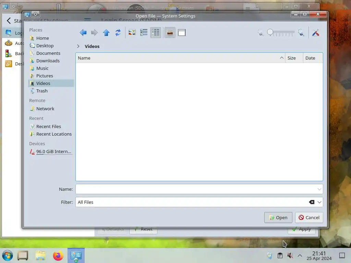
Task: Open the application launcher start menu
Action: click(x=8, y=255)
